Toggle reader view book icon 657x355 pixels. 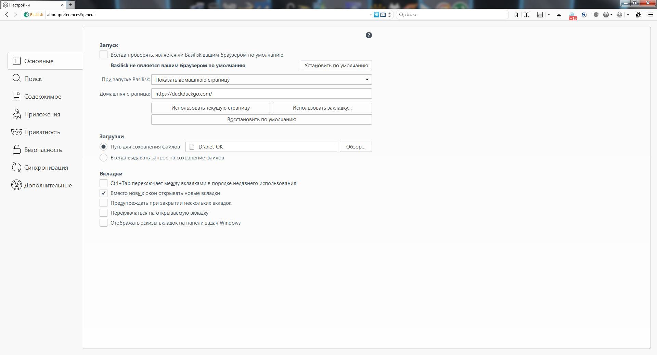point(383,15)
